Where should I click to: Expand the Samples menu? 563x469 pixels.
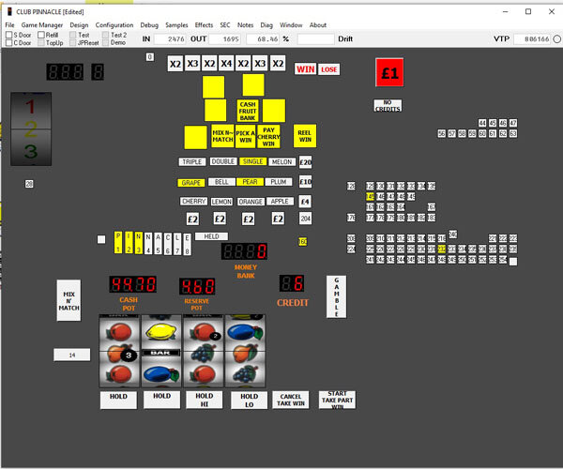[176, 24]
